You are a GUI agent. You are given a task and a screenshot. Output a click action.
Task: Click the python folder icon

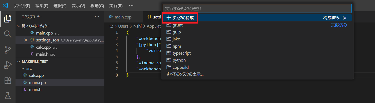pyautogui.click(x=169, y=60)
